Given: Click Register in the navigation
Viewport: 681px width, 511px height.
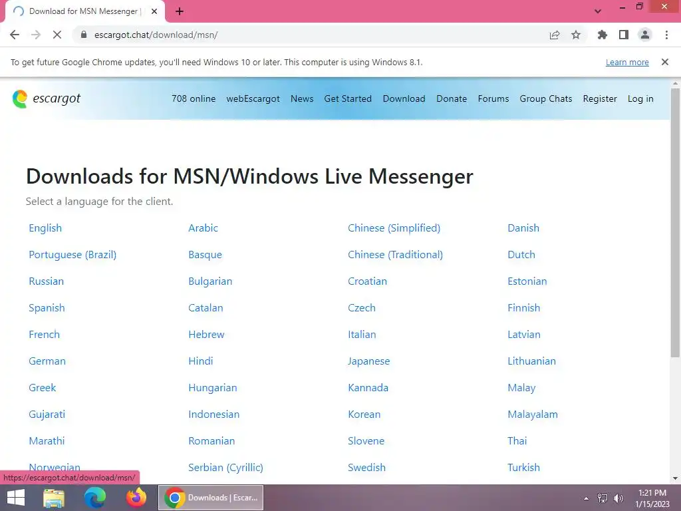Looking at the screenshot, I should pyautogui.click(x=600, y=98).
